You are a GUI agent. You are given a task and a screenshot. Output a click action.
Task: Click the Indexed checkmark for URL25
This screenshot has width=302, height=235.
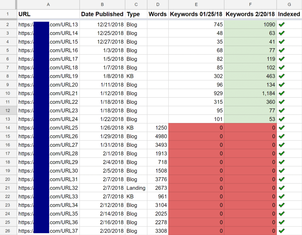(281, 128)
